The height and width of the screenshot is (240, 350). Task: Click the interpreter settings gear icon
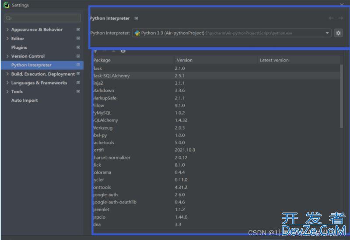click(x=338, y=33)
